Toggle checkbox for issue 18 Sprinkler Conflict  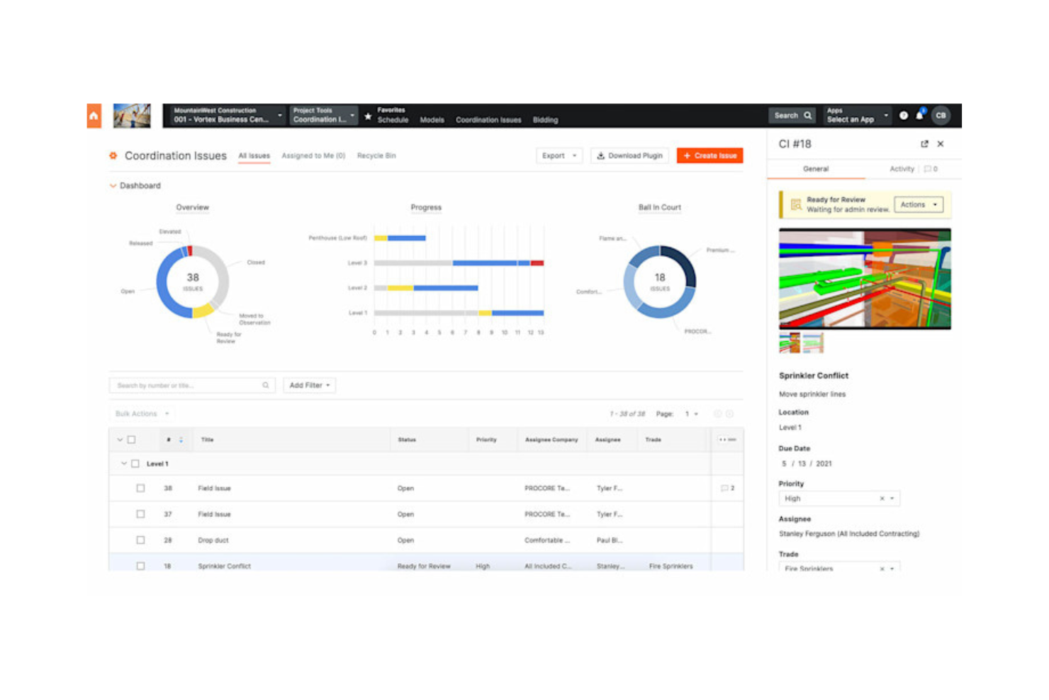click(140, 566)
